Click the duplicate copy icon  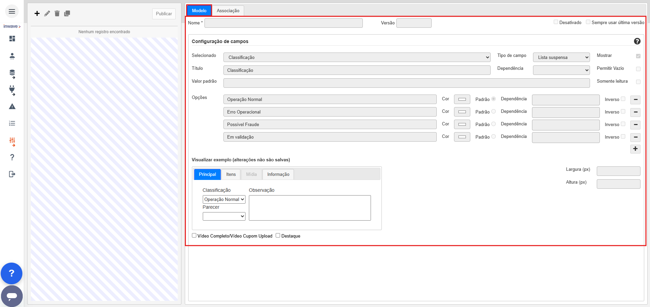67,13
